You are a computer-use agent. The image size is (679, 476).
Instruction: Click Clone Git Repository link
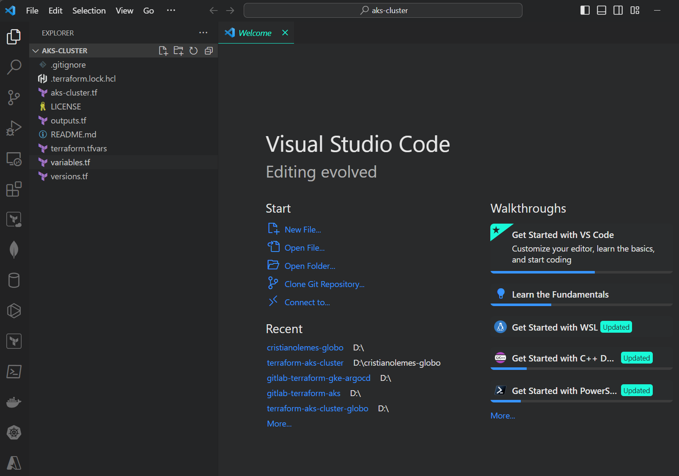(324, 284)
